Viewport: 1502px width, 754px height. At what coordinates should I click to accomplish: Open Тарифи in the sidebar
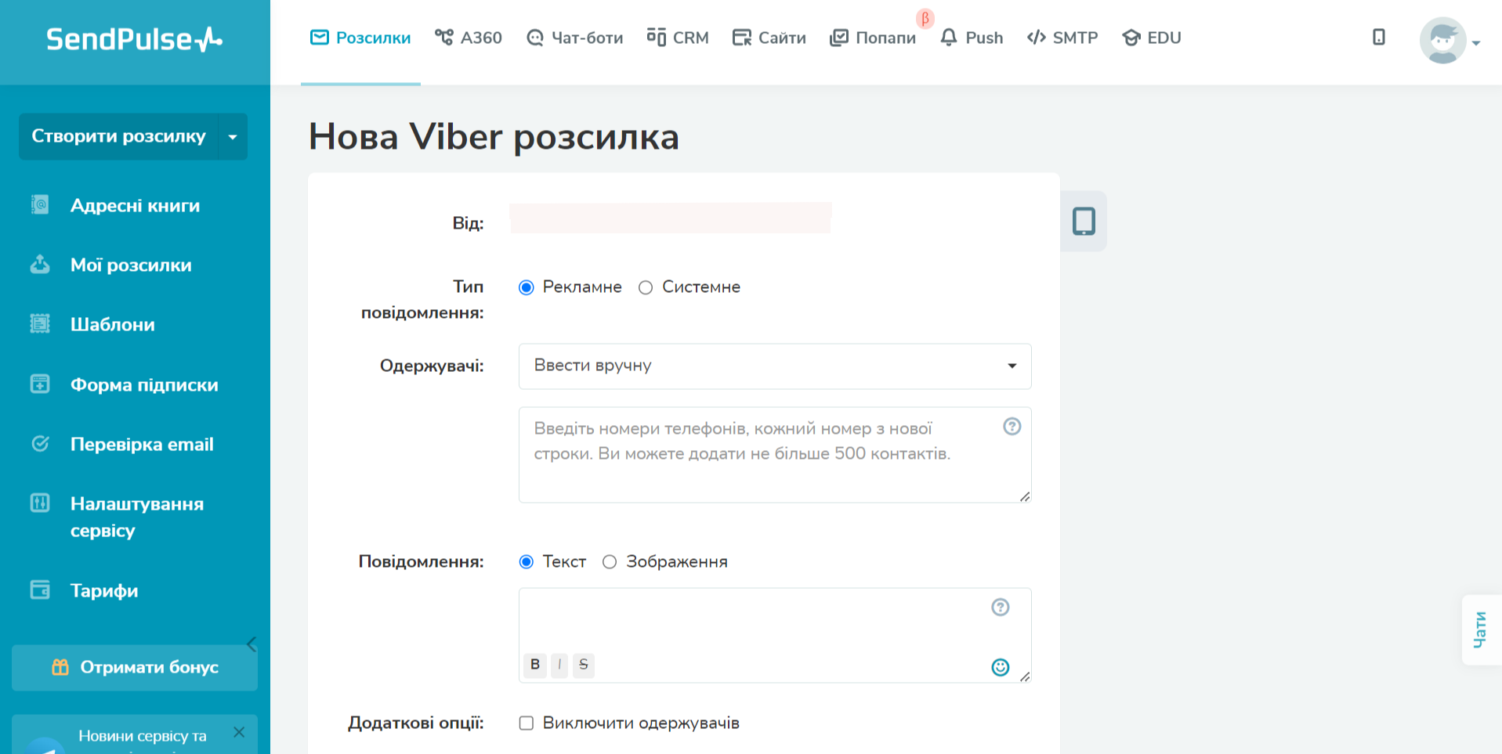pyautogui.click(x=104, y=590)
